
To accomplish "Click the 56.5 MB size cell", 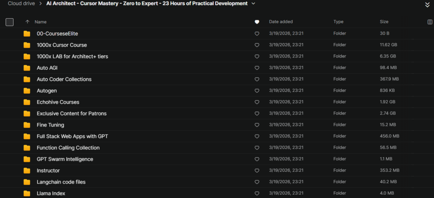I will (x=388, y=148).
